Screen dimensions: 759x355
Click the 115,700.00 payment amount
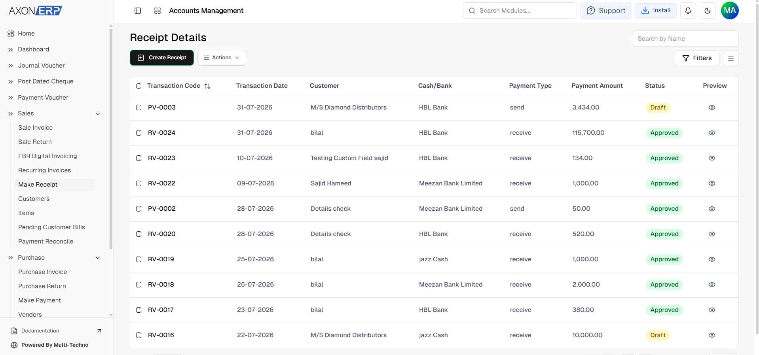tap(588, 133)
